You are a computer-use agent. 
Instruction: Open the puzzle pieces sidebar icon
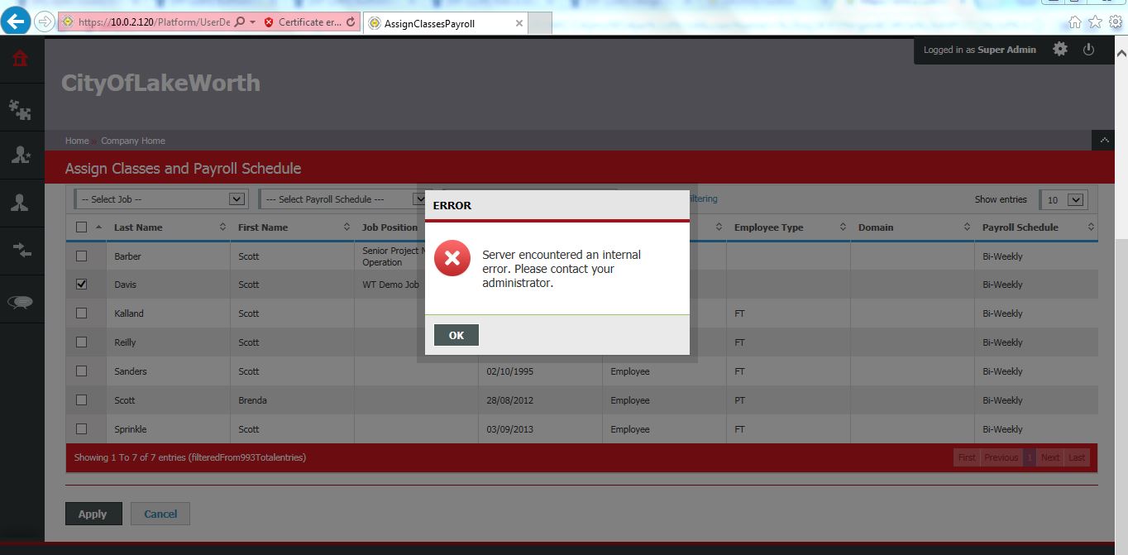(20, 108)
